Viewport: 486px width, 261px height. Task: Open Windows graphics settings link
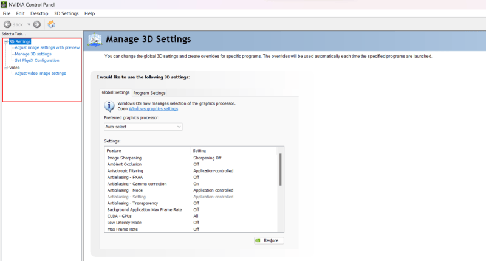click(153, 109)
